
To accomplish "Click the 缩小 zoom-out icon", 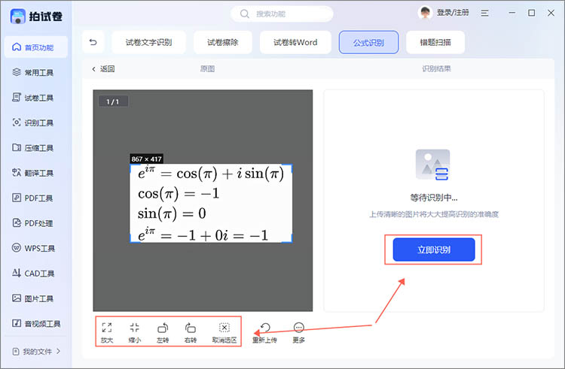I will (x=134, y=332).
